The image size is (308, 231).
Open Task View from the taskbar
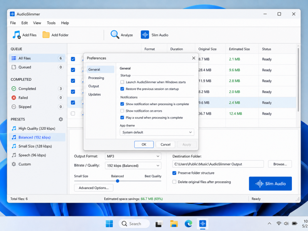pos(159,224)
